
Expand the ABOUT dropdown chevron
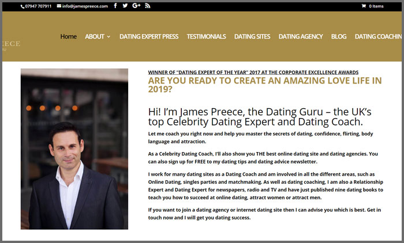109,37
